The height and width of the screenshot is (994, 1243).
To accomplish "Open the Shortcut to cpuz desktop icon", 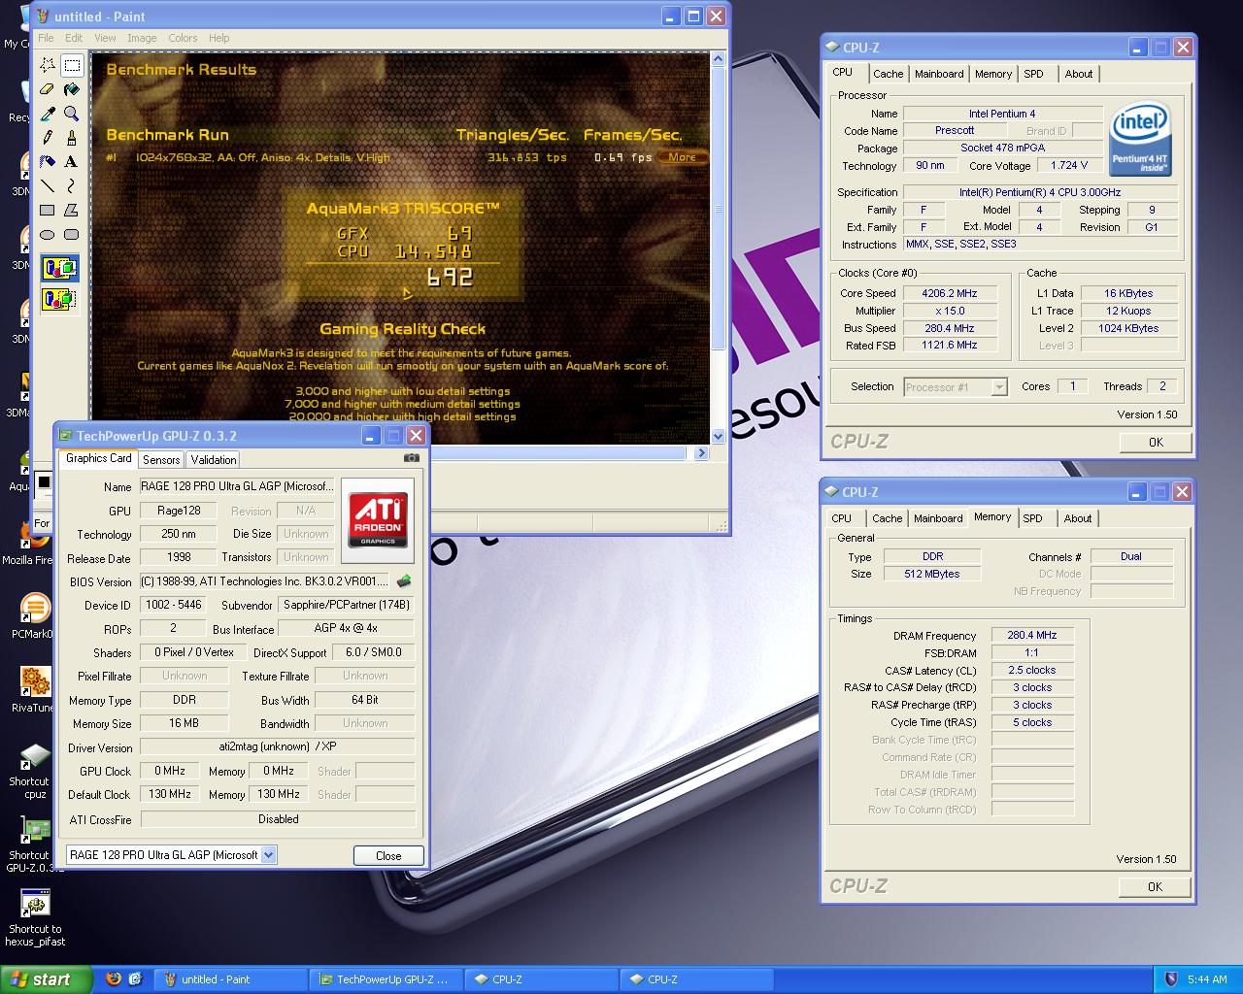I will coord(33,771).
